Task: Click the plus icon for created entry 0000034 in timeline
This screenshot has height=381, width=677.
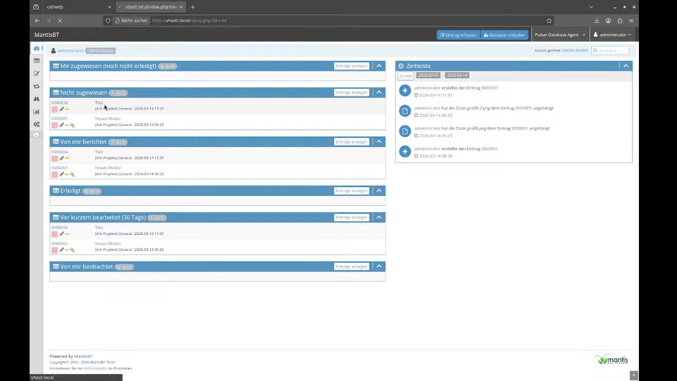Action: [405, 91]
